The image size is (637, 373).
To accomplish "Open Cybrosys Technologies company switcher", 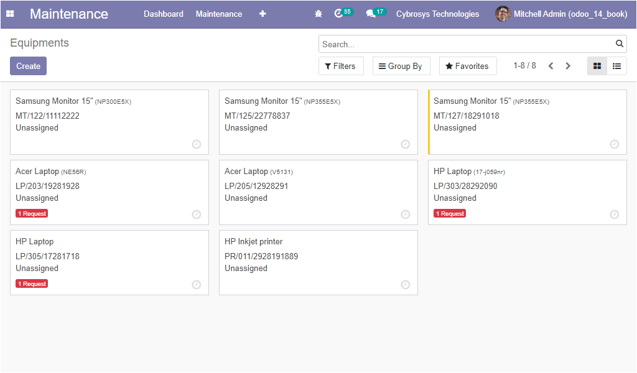I will click(x=437, y=14).
